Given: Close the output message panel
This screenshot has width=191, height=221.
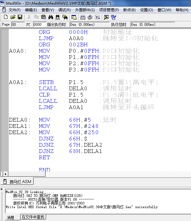Looking at the screenshot, I should click(x=2, y=189).
